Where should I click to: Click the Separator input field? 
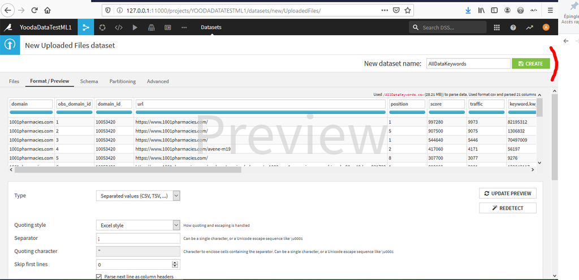(x=138, y=238)
